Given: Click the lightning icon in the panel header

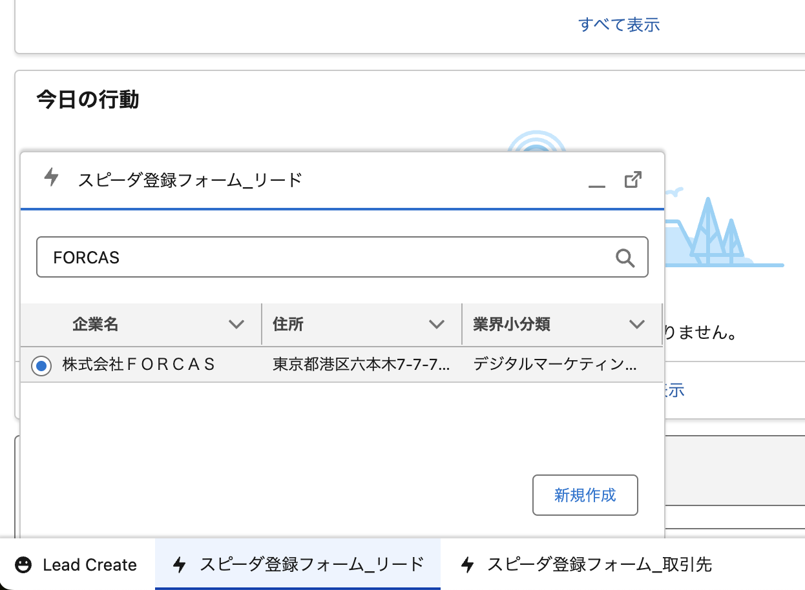Looking at the screenshot, I should (52, 177).
